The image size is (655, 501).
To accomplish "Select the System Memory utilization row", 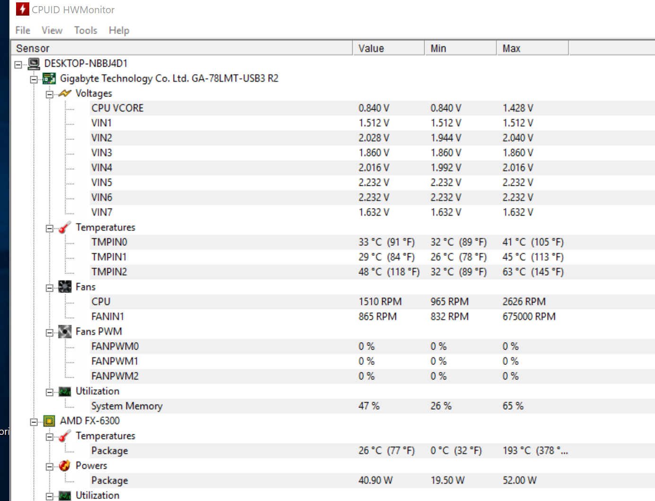I will (127, 406).
